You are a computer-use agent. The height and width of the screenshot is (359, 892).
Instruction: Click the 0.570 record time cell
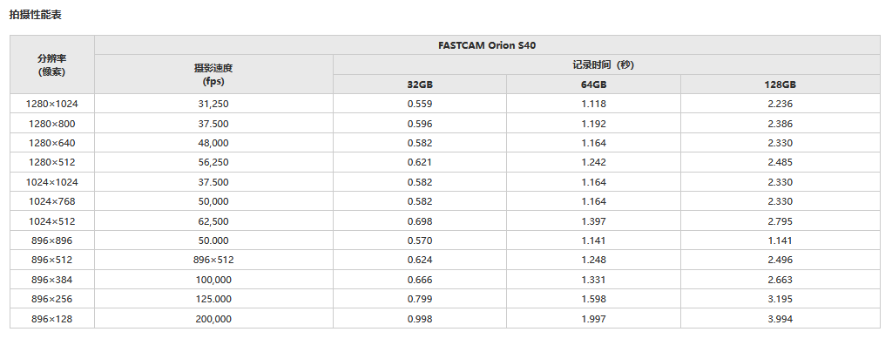coord(420,240)
